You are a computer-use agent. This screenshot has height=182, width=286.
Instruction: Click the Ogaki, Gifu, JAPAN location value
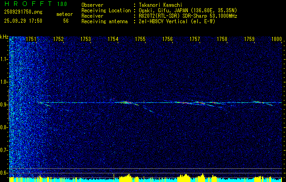point(188,10)
